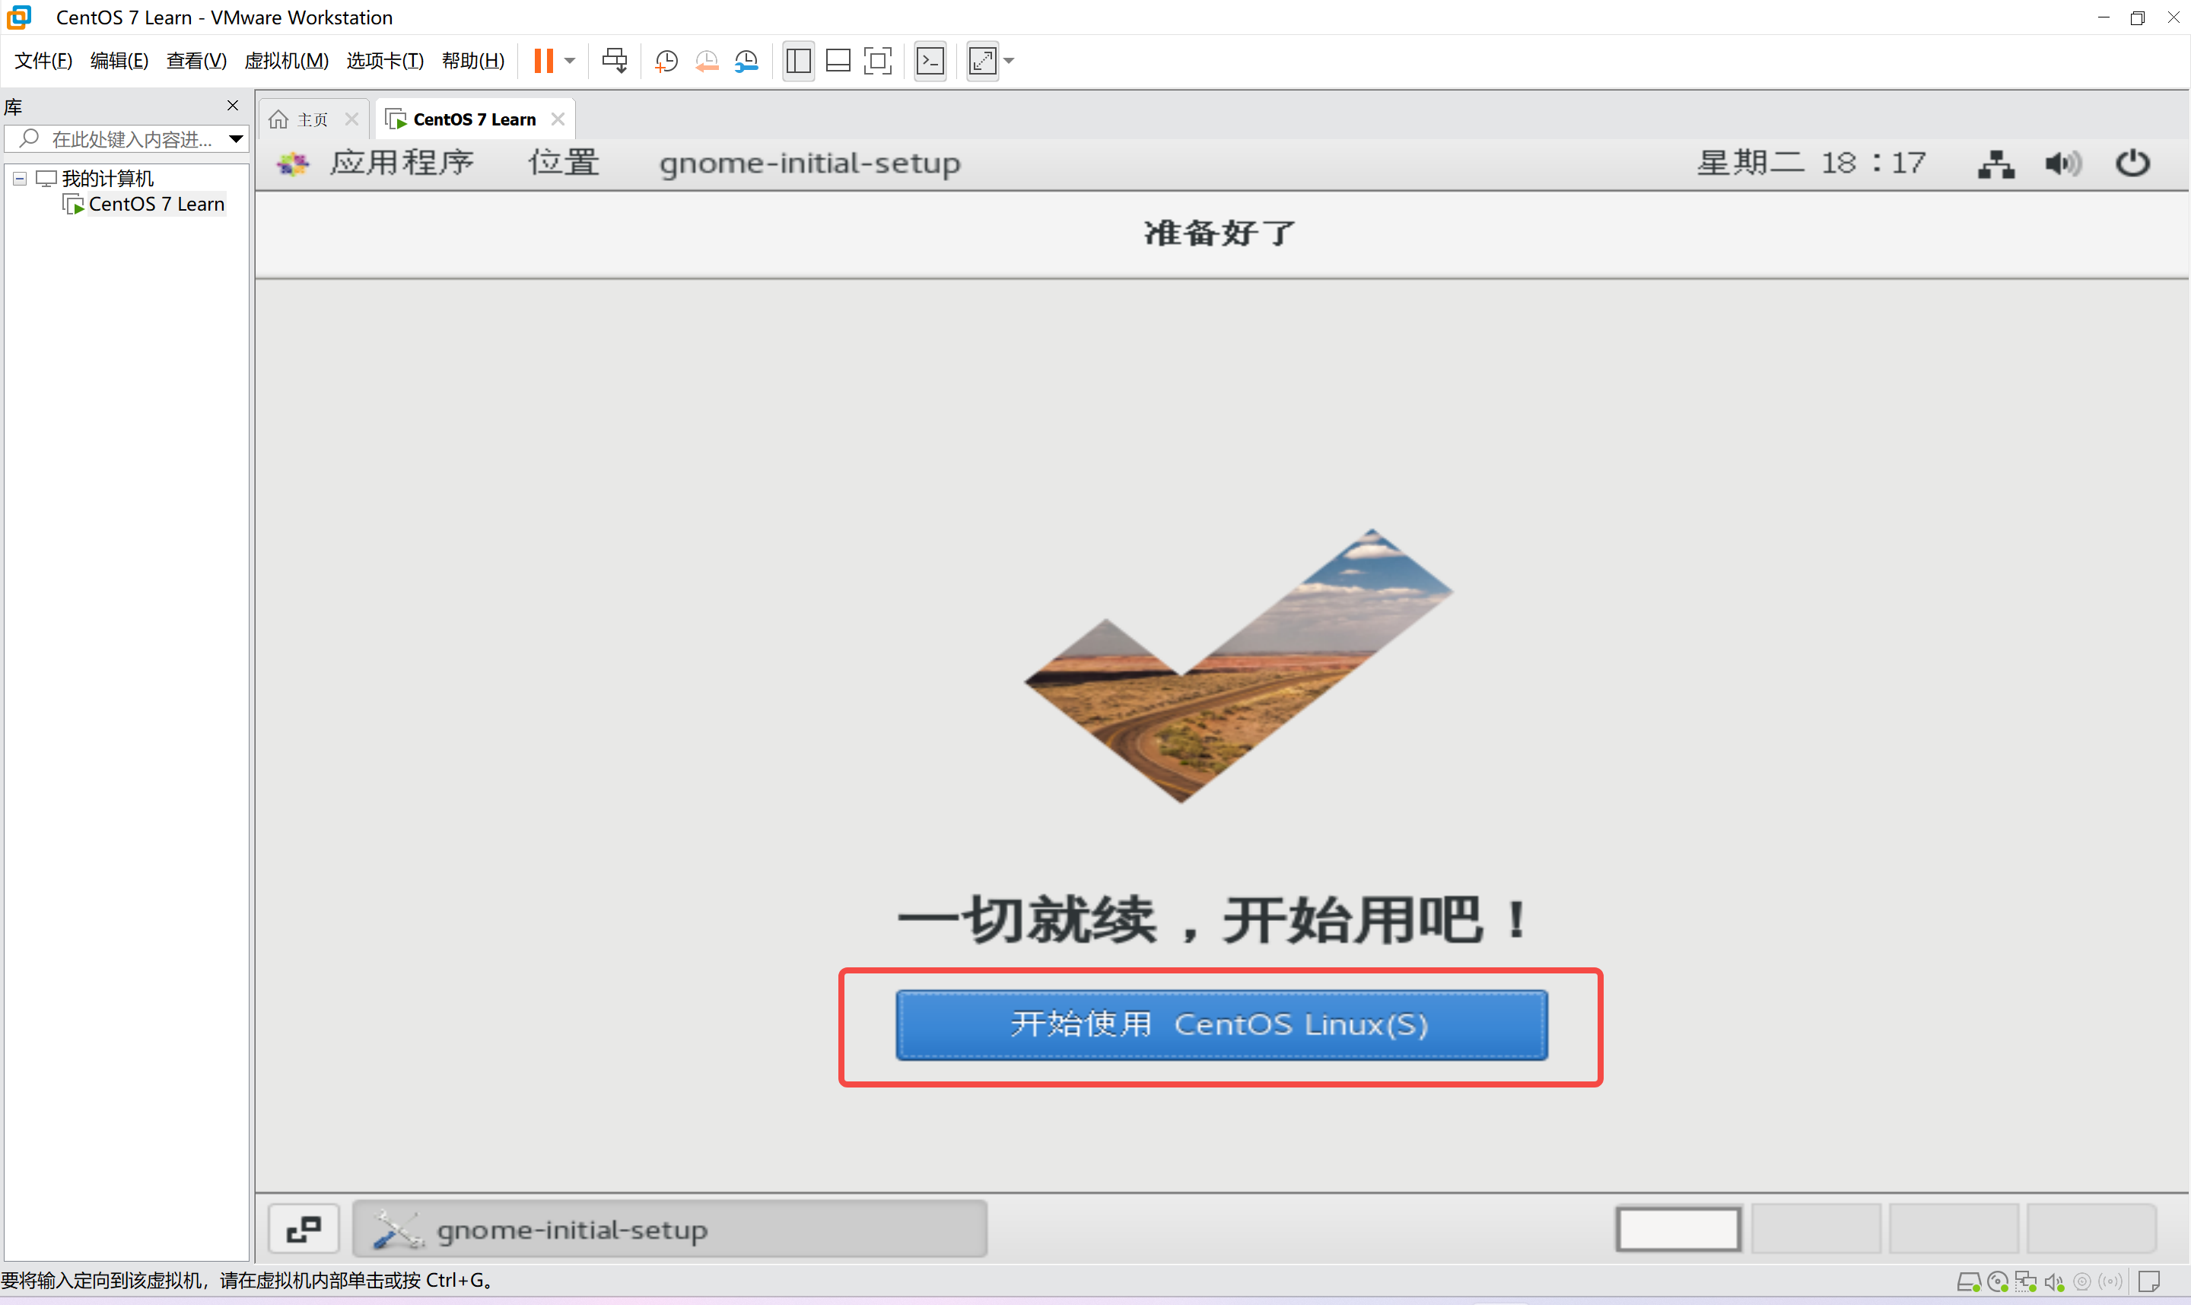Click the 星期二 18:17 clock

coord(1812,163)
